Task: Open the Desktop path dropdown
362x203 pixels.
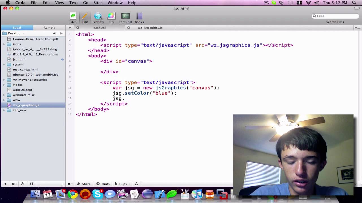Action: (14, 33)
